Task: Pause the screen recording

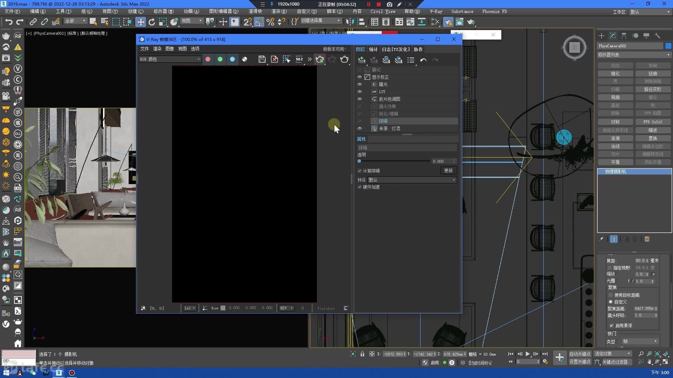Action: [369, 4]
